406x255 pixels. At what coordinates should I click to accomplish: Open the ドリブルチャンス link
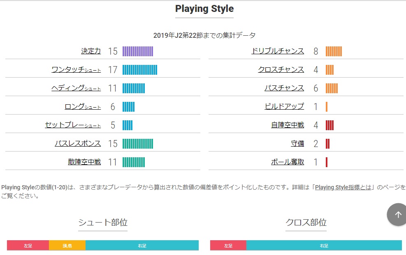click(278, 51)
